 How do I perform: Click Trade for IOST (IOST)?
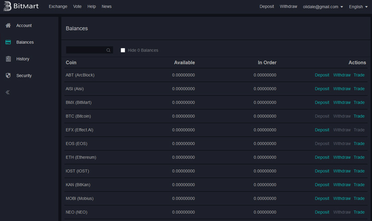click(359, 171)
